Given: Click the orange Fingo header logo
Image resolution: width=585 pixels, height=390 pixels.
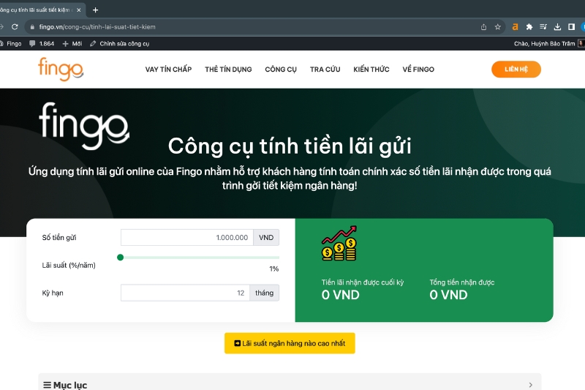Looking at the screenshot, I should 61,69.
